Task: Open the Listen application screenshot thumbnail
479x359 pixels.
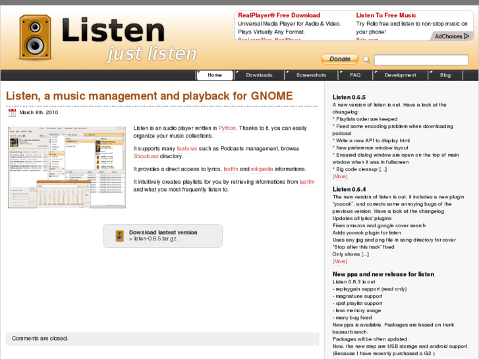Action: [67, 167]
